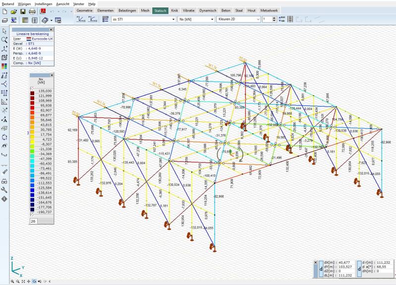396x285 pixels.
Task: Click the diamond warning info icon in the sidebar
Action: click(x=4, y=199)
